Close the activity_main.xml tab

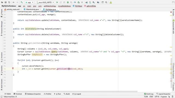coord(21,9)
